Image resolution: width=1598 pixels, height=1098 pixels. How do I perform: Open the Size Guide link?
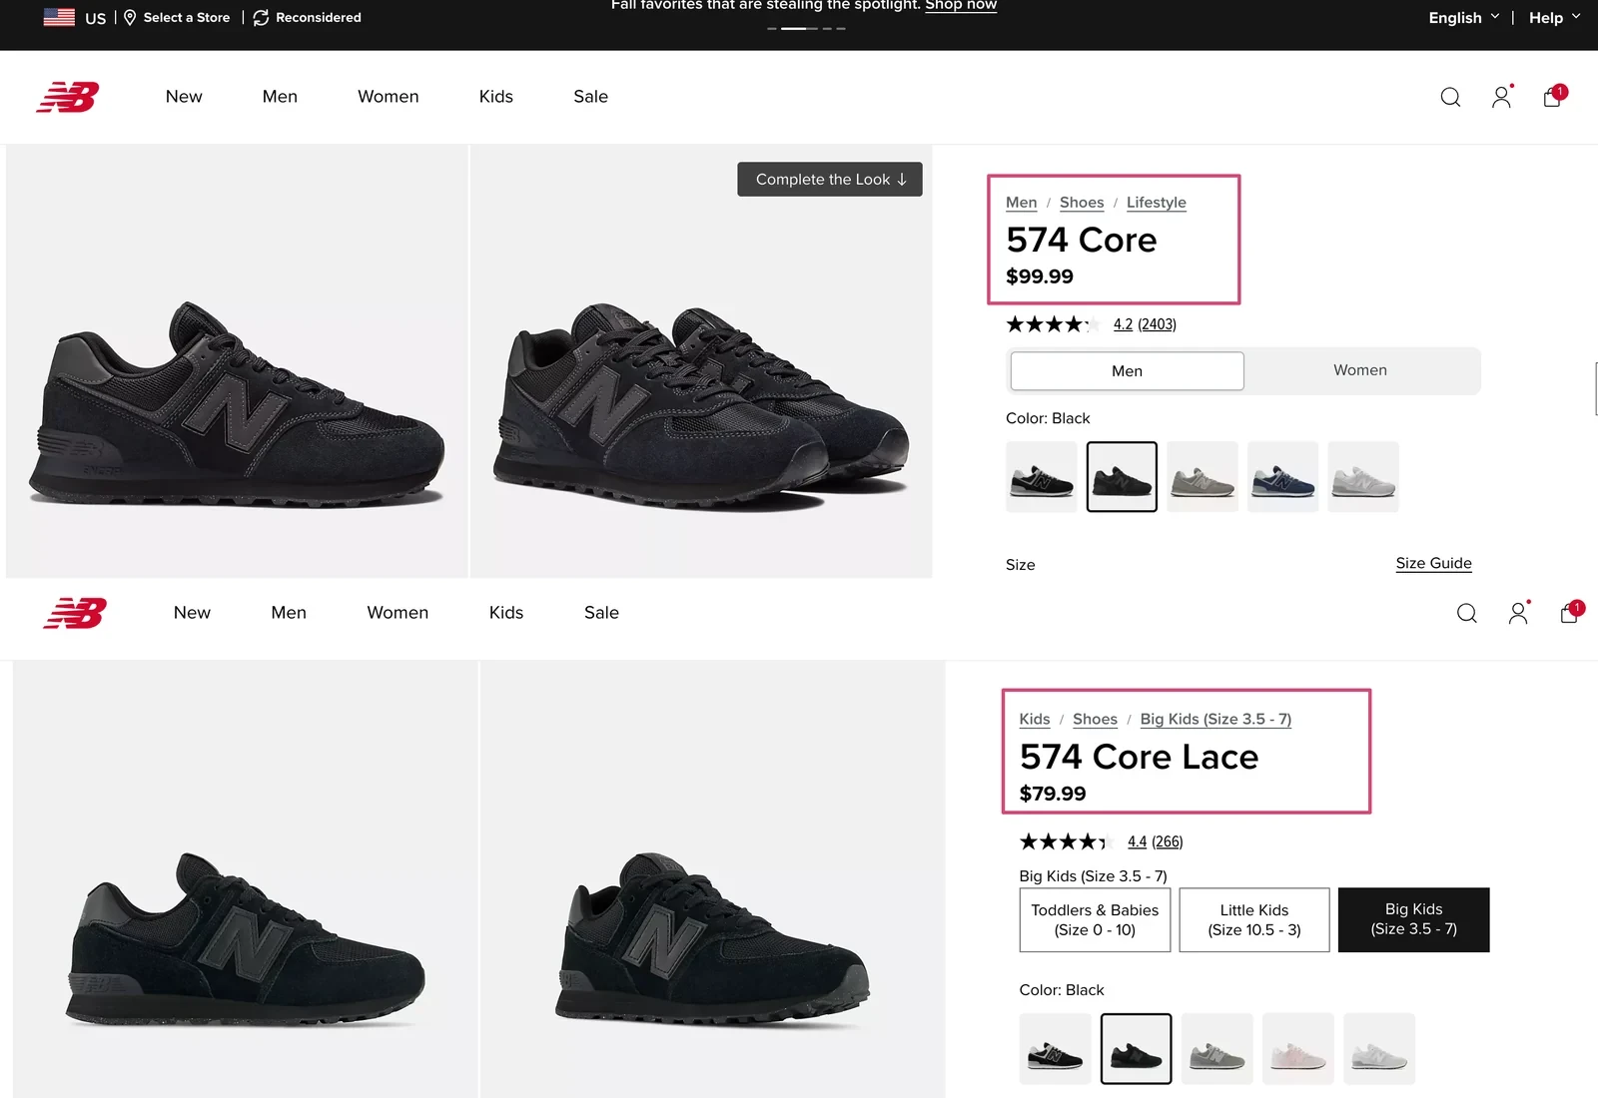point(1434,563)
